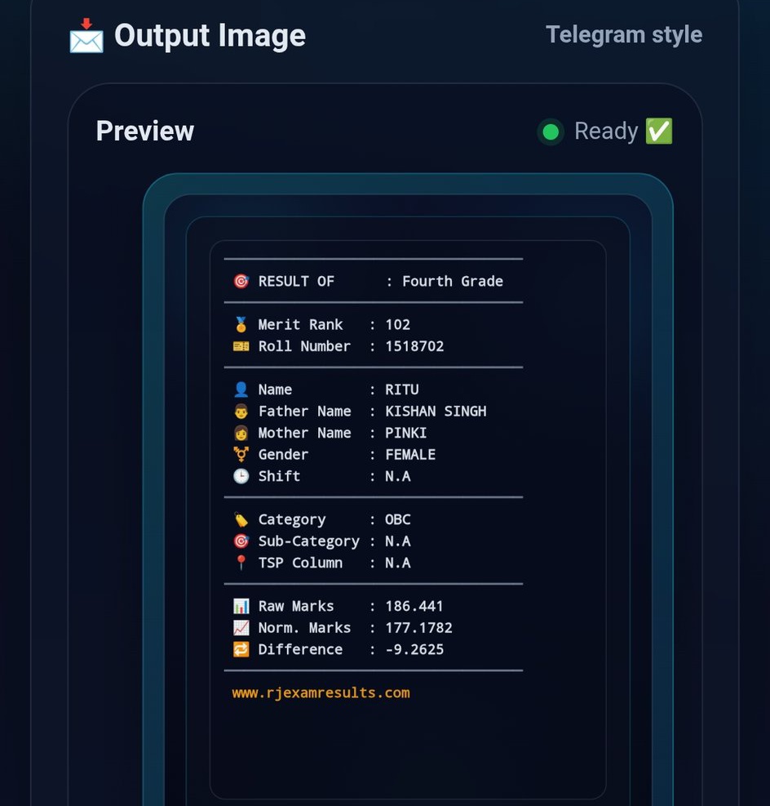
Task: Click the Norm. Marks label
Action: click(304, 628)
